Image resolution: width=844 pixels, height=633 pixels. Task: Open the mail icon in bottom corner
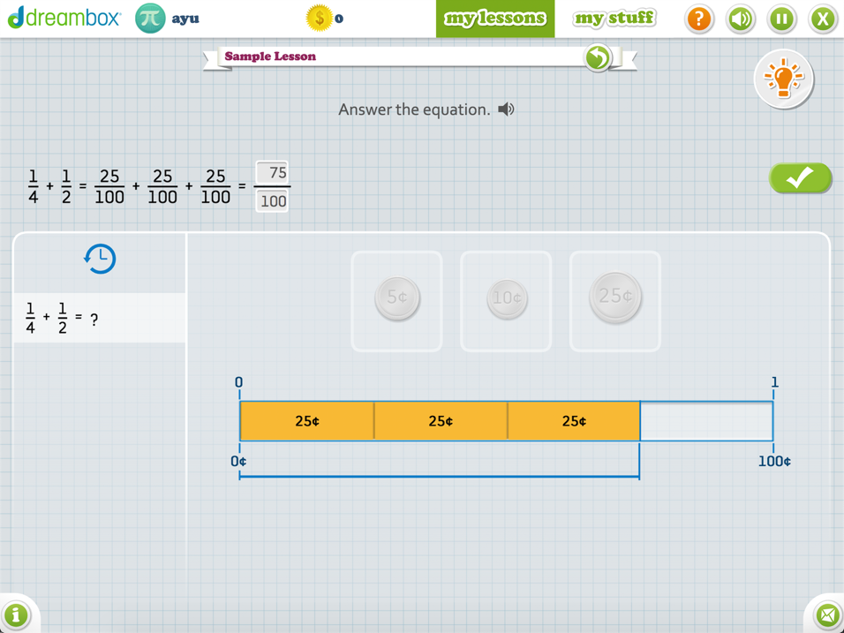tap(827, 614)
